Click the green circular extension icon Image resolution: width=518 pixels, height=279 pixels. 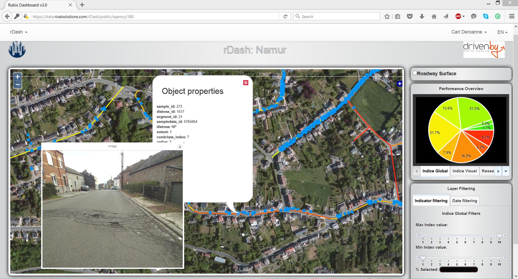click(498, 17)
